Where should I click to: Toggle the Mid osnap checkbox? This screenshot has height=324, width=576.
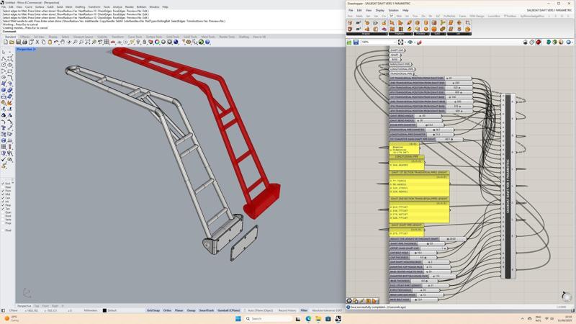(x=3, y=194)
